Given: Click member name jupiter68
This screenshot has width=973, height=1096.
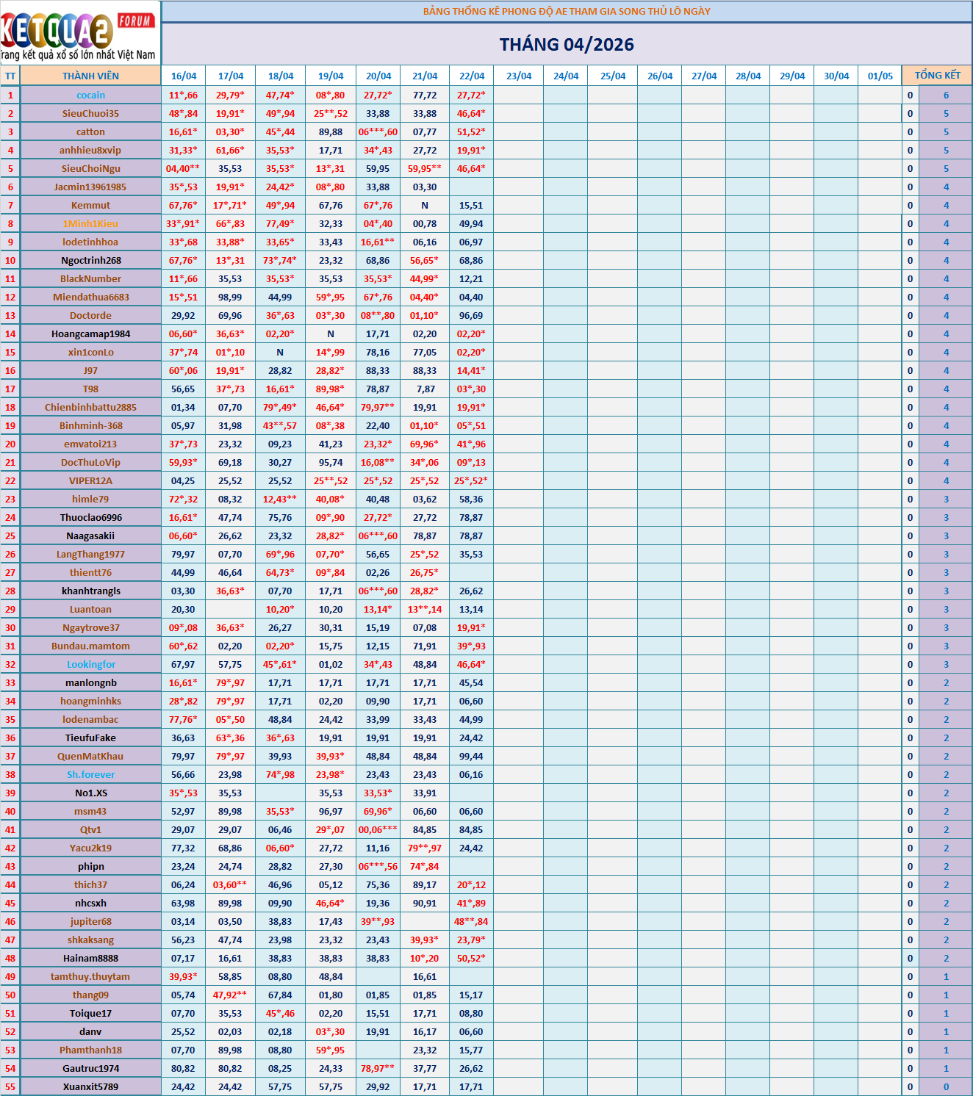Looking at the screenshot, I should coord(90,921).
